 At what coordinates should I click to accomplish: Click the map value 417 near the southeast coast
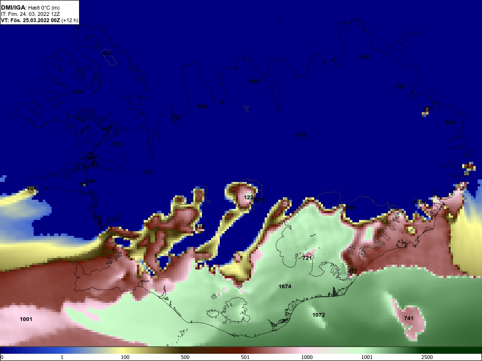tap(352, 271)
